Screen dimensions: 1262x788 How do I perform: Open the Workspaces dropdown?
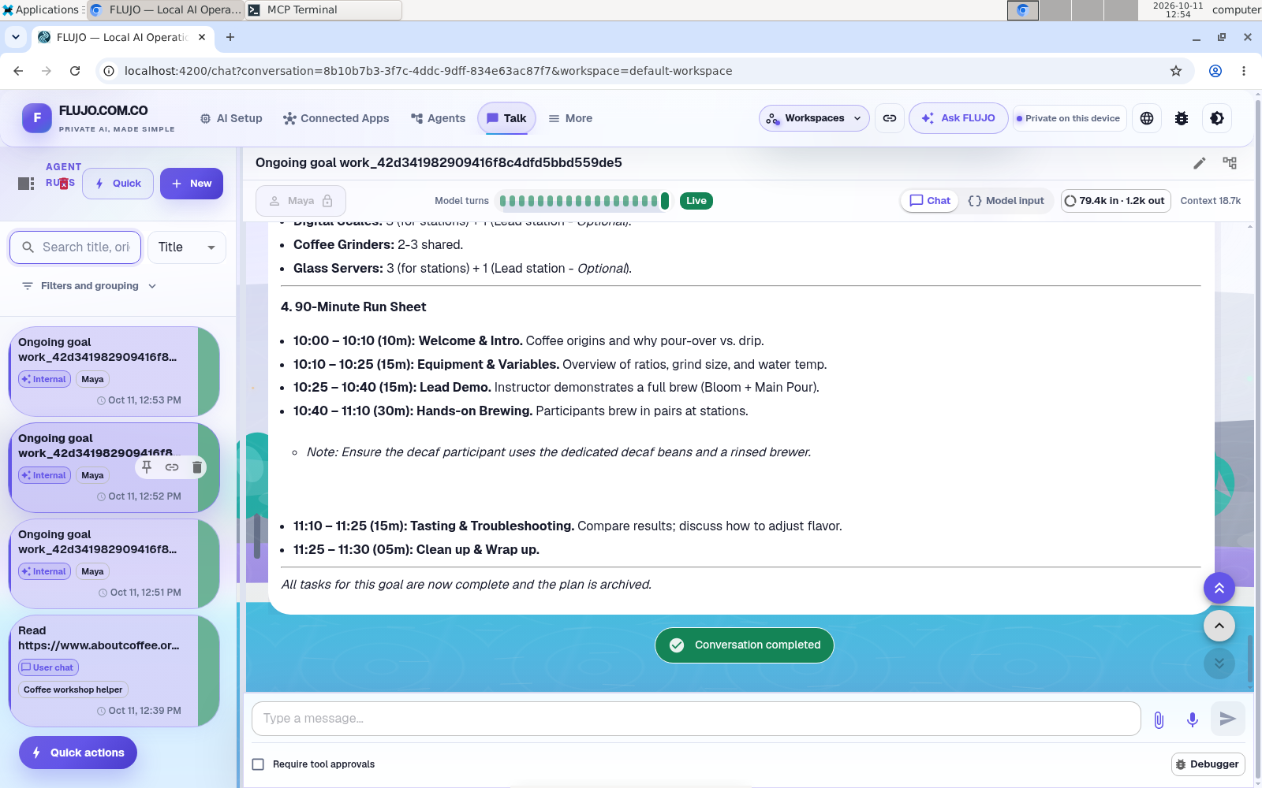coord(815,118)
